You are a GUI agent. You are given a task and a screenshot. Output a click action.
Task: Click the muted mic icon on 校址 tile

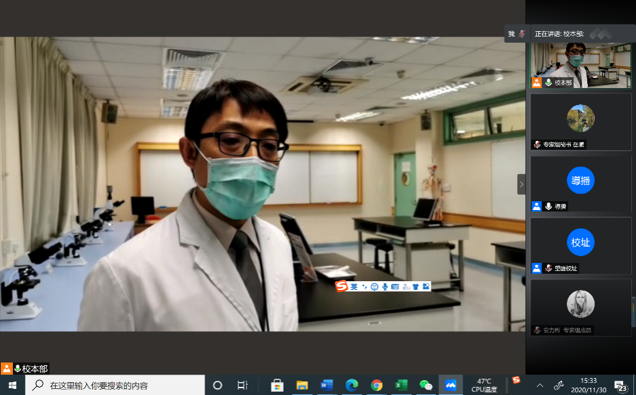click(x=548, y=268)
